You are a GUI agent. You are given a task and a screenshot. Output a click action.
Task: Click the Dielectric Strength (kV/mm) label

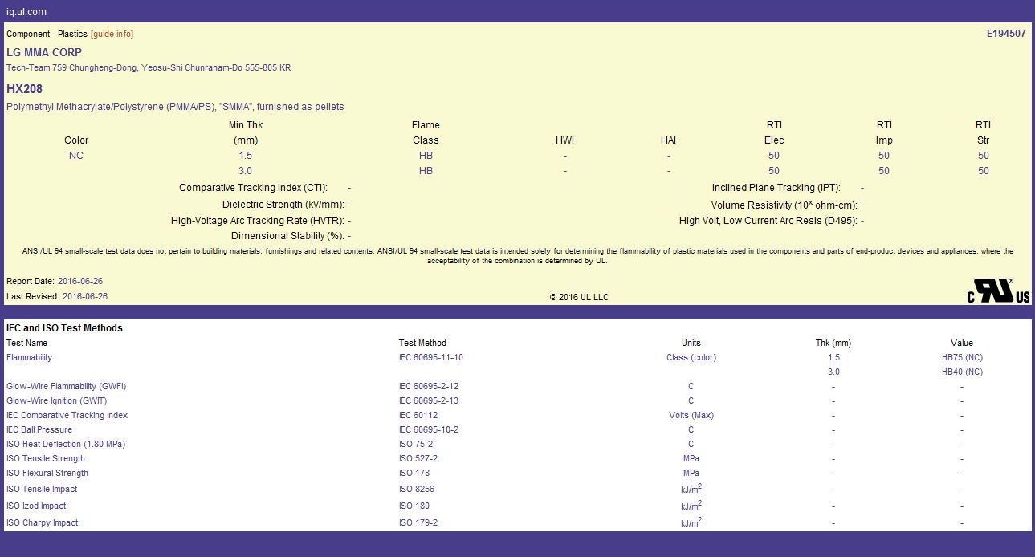pos(283,205)
